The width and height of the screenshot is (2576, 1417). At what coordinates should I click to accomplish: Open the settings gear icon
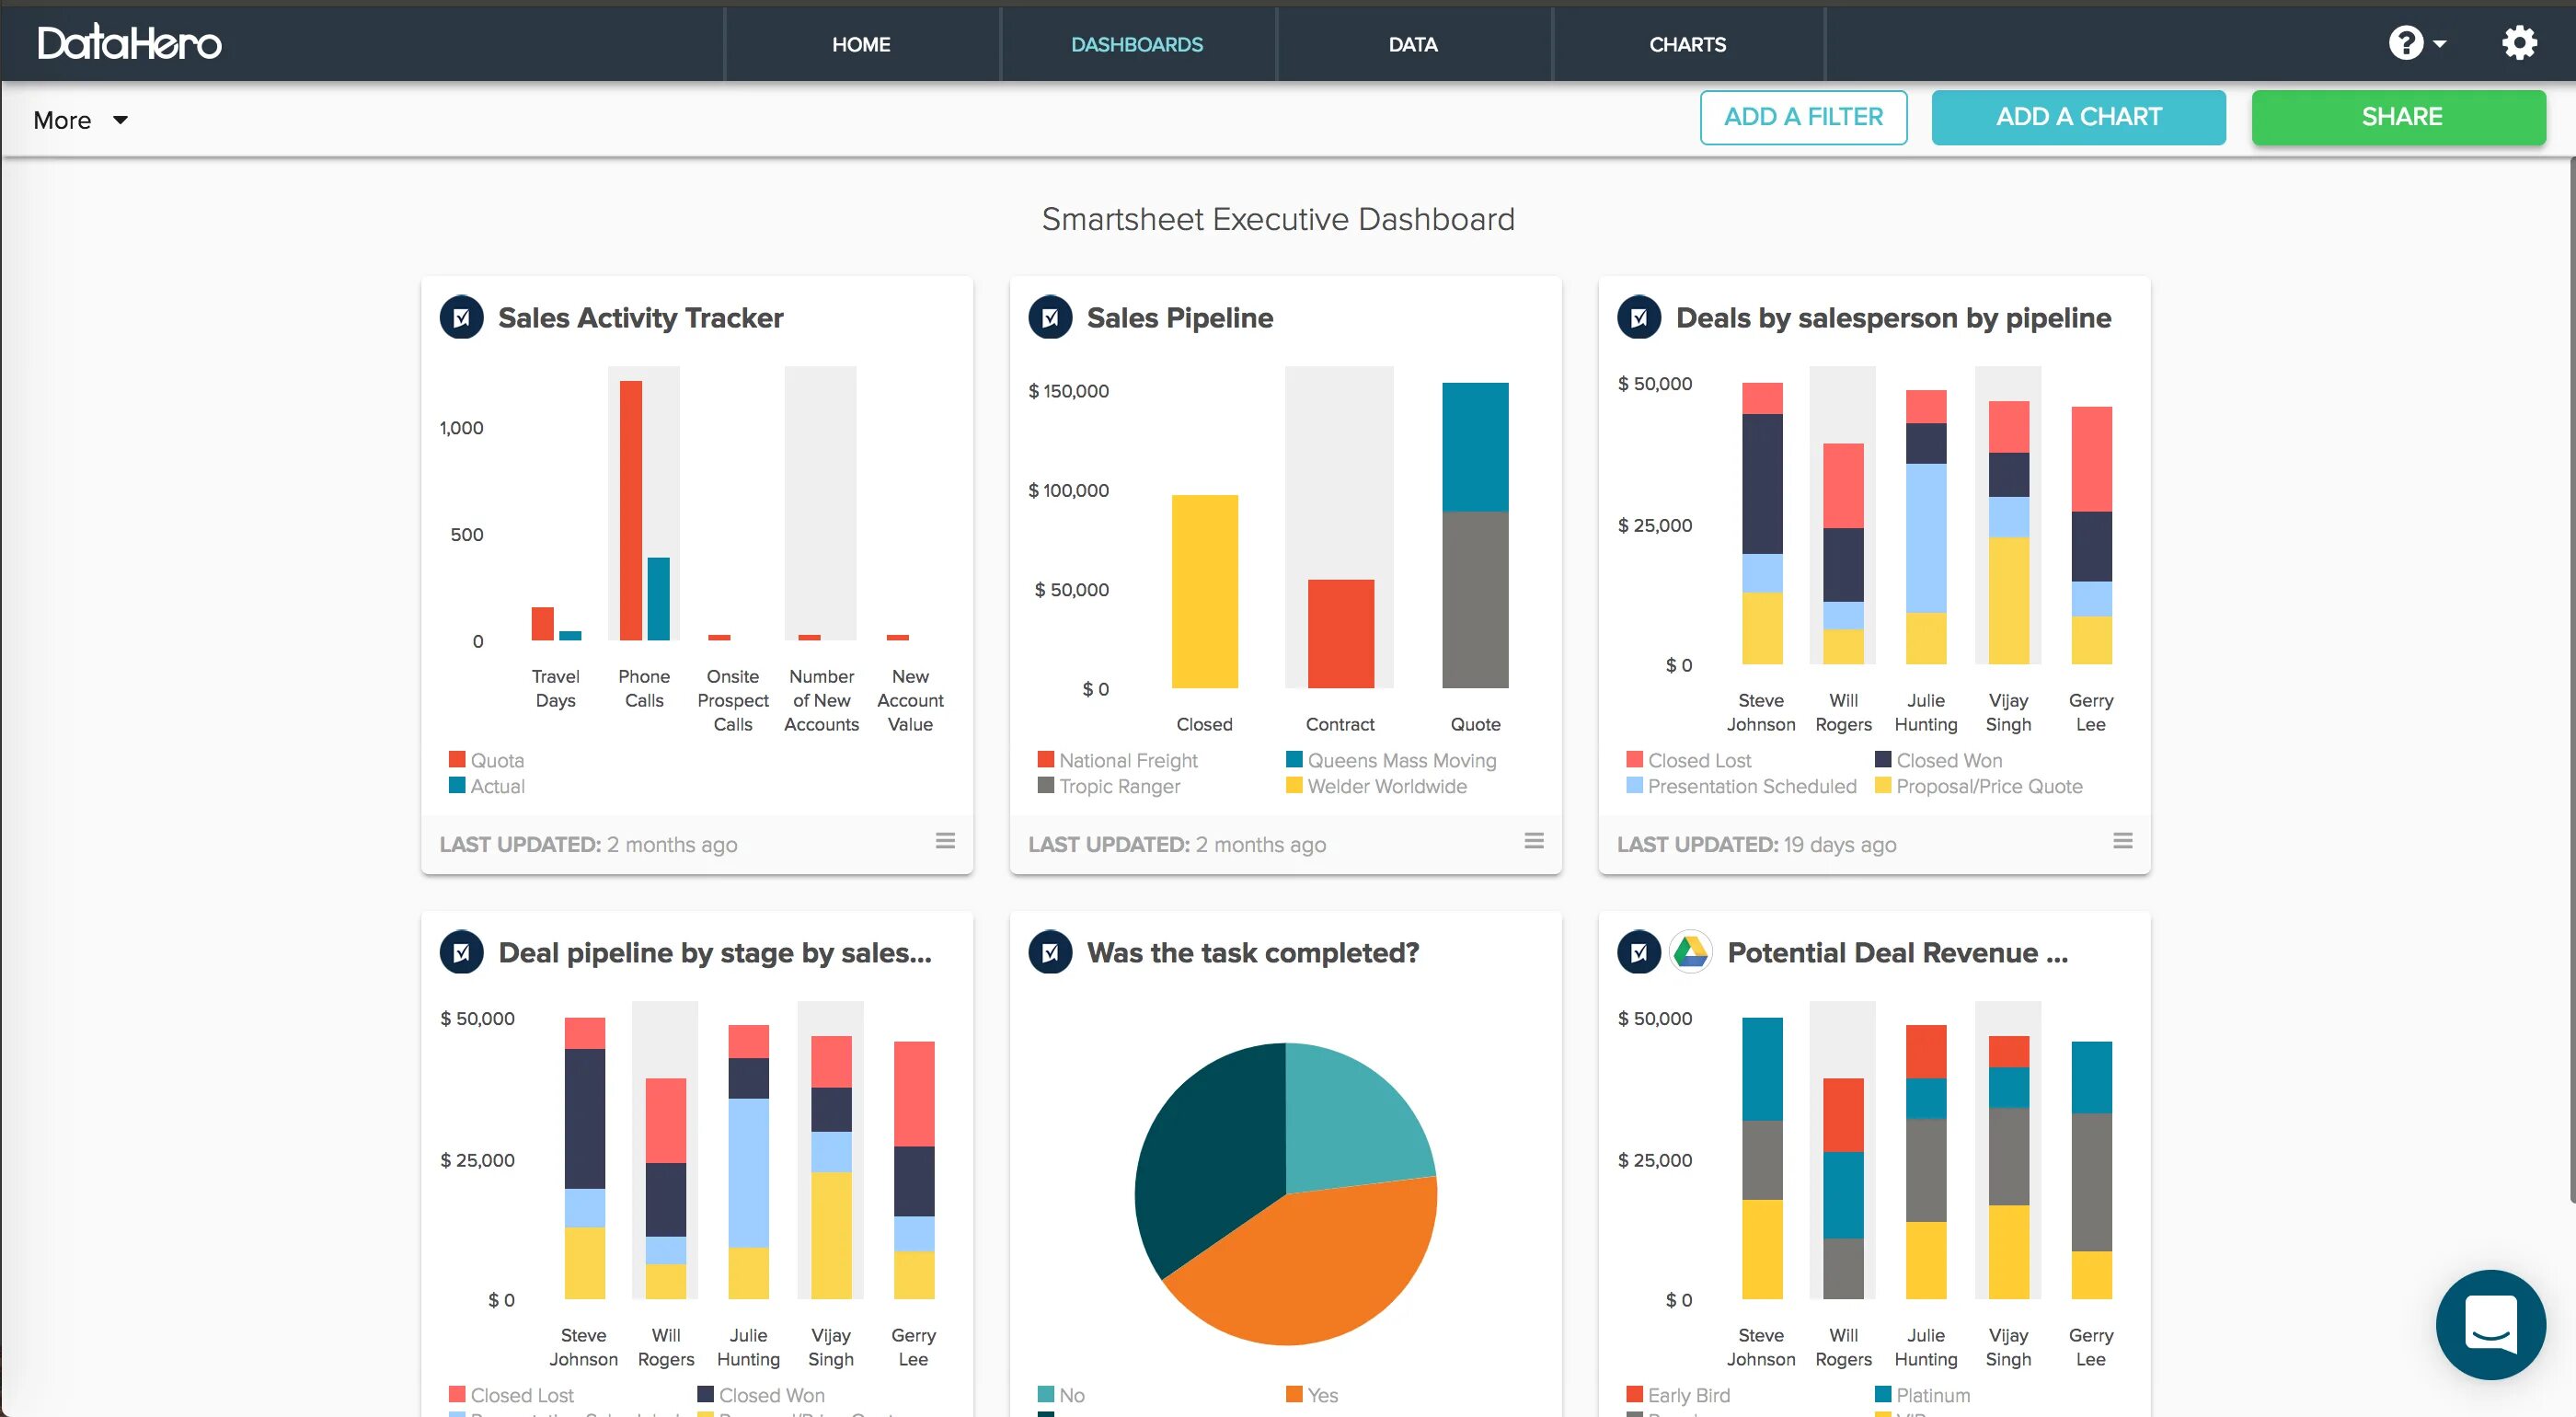[2518, 43]
